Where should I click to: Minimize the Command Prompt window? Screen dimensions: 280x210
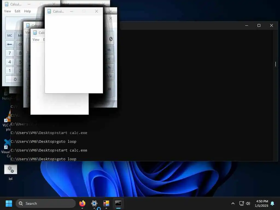(247, 25)
